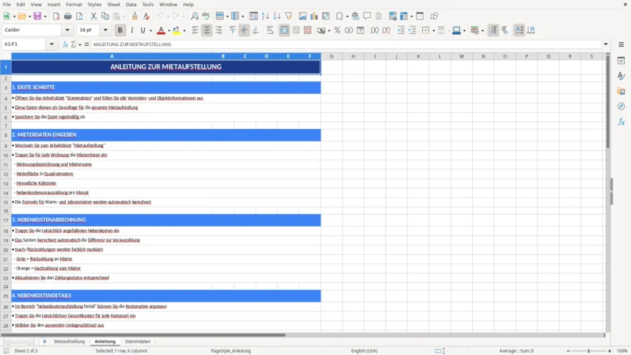Screen dimensions: 631x355
Task: Toggle Center Vertically alignment
Action: pyautogui.click(x=244, y=30)
